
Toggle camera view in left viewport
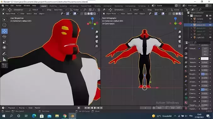click(x=97, y=41)
